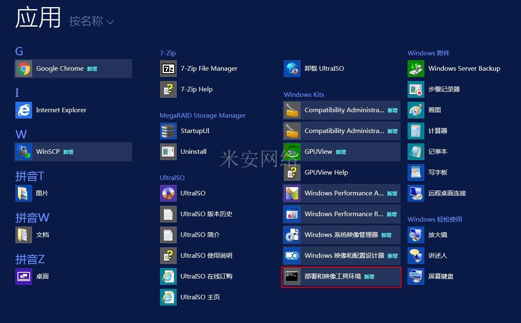Launch 讲述人 narrator icon
Viewport: 521px width, 323px height.
[416, 256]
